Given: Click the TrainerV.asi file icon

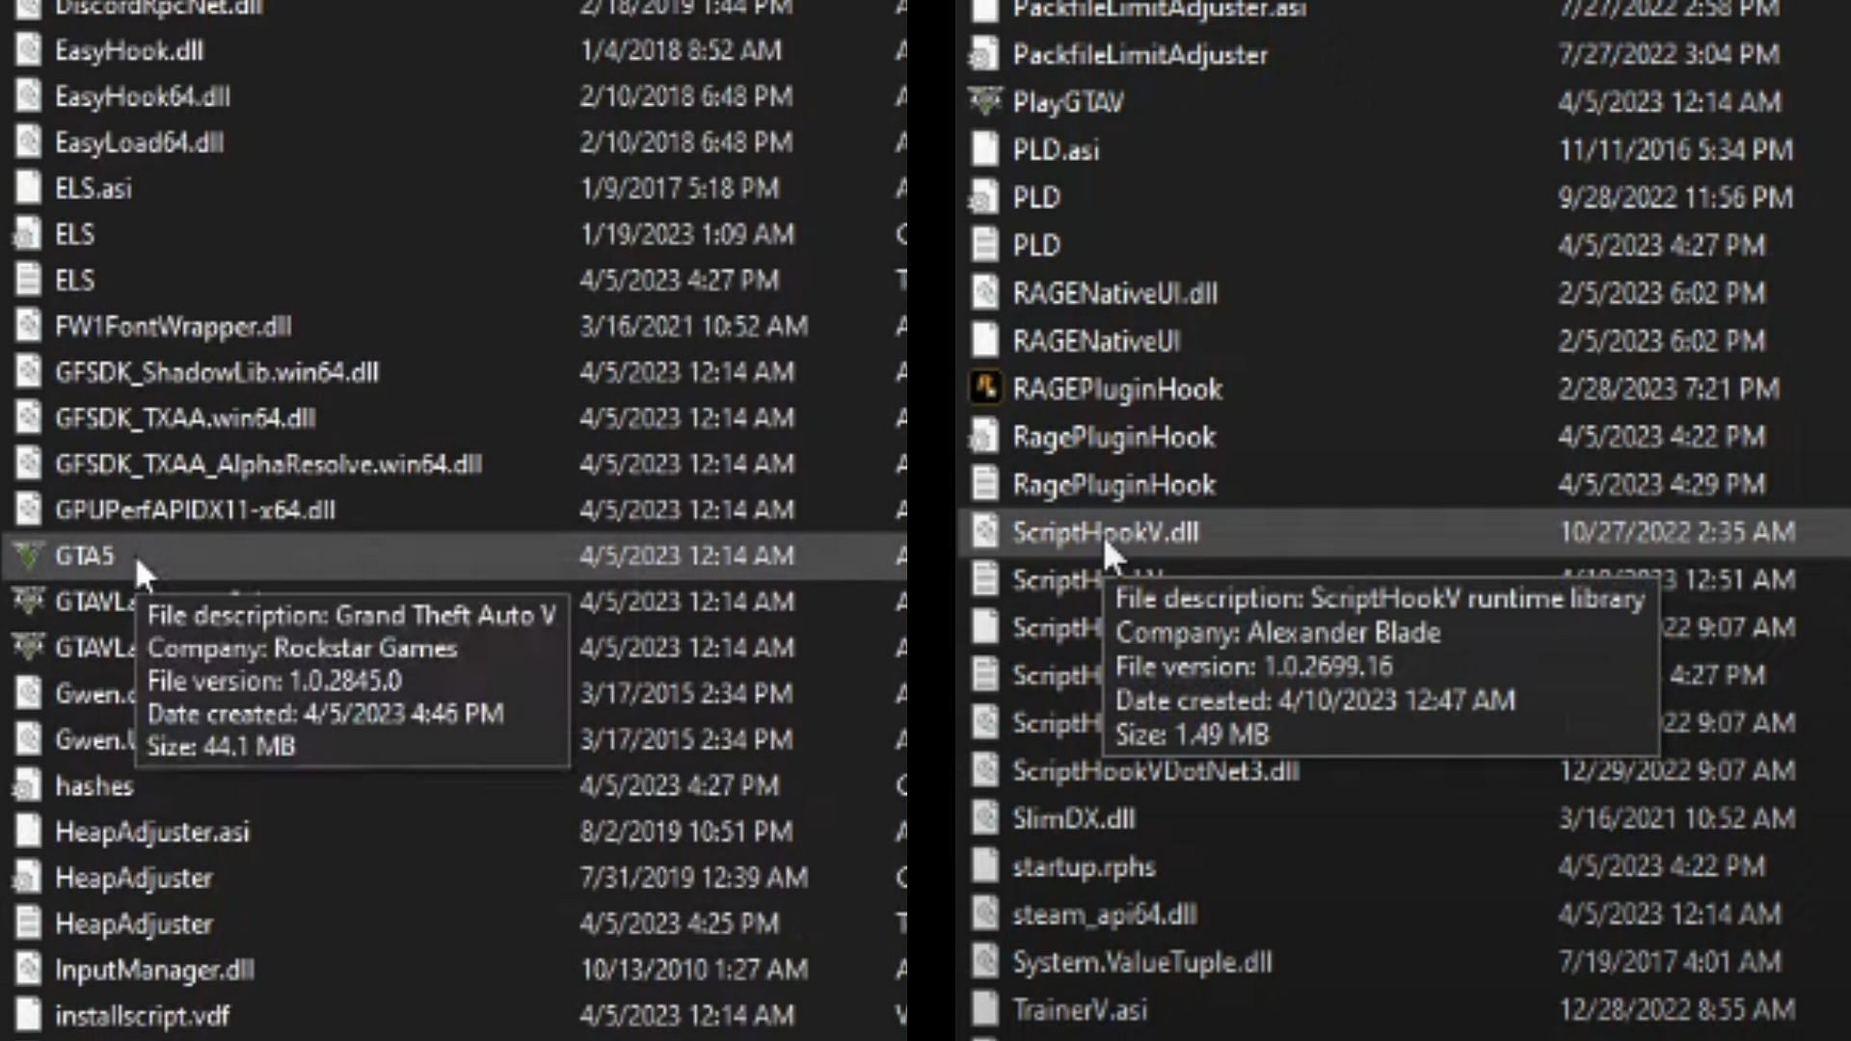Looking at the screenshot, I should [x=985, y=1010].
